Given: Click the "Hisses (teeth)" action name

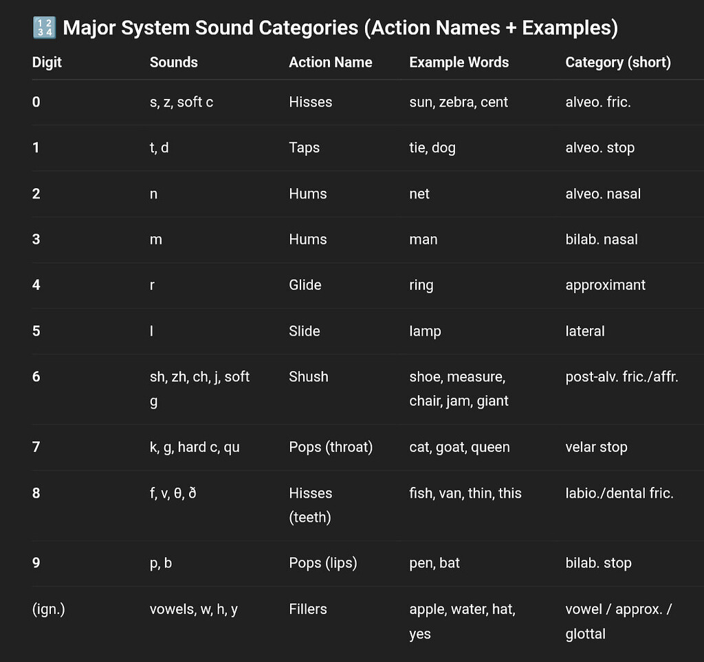Looking at the screenshot, I should coord(310,505).
